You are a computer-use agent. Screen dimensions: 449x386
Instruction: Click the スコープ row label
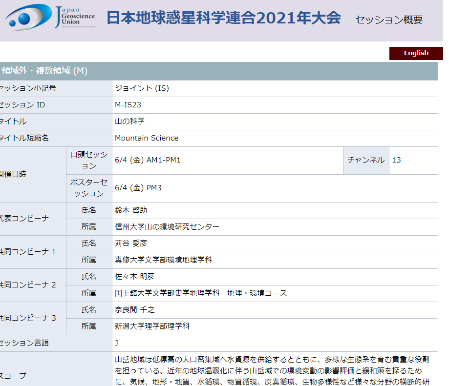click(x=56, y=369)
